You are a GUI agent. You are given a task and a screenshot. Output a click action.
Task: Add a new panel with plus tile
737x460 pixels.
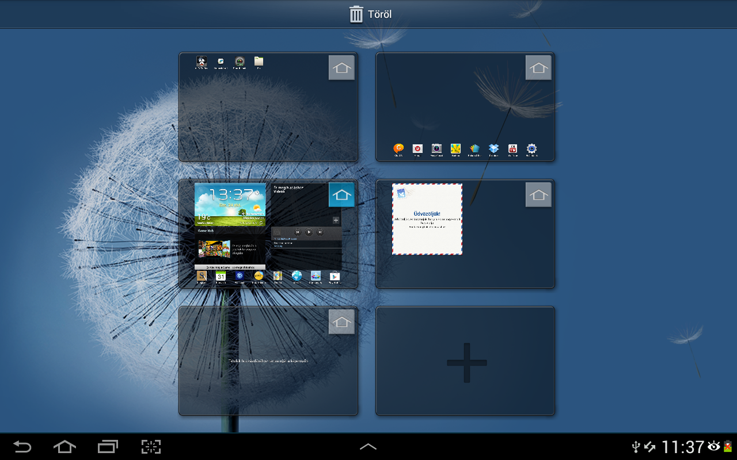[466, 362]
